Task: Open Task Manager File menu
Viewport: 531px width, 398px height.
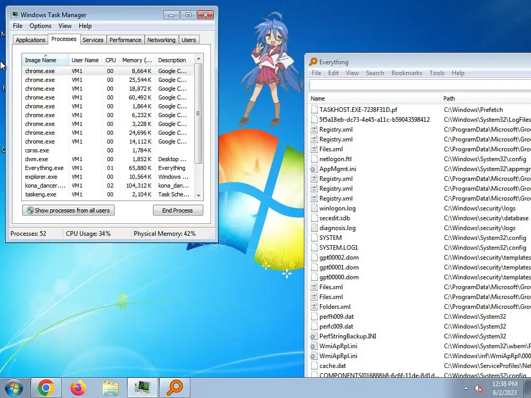Action: (18, 26)
